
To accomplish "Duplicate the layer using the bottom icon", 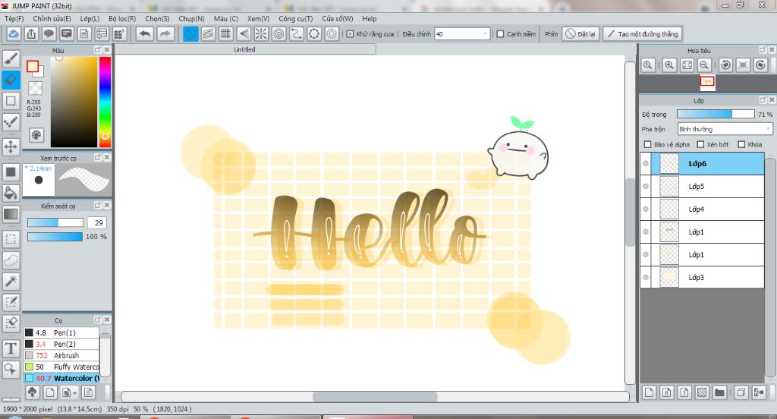I will click(741, 392).
